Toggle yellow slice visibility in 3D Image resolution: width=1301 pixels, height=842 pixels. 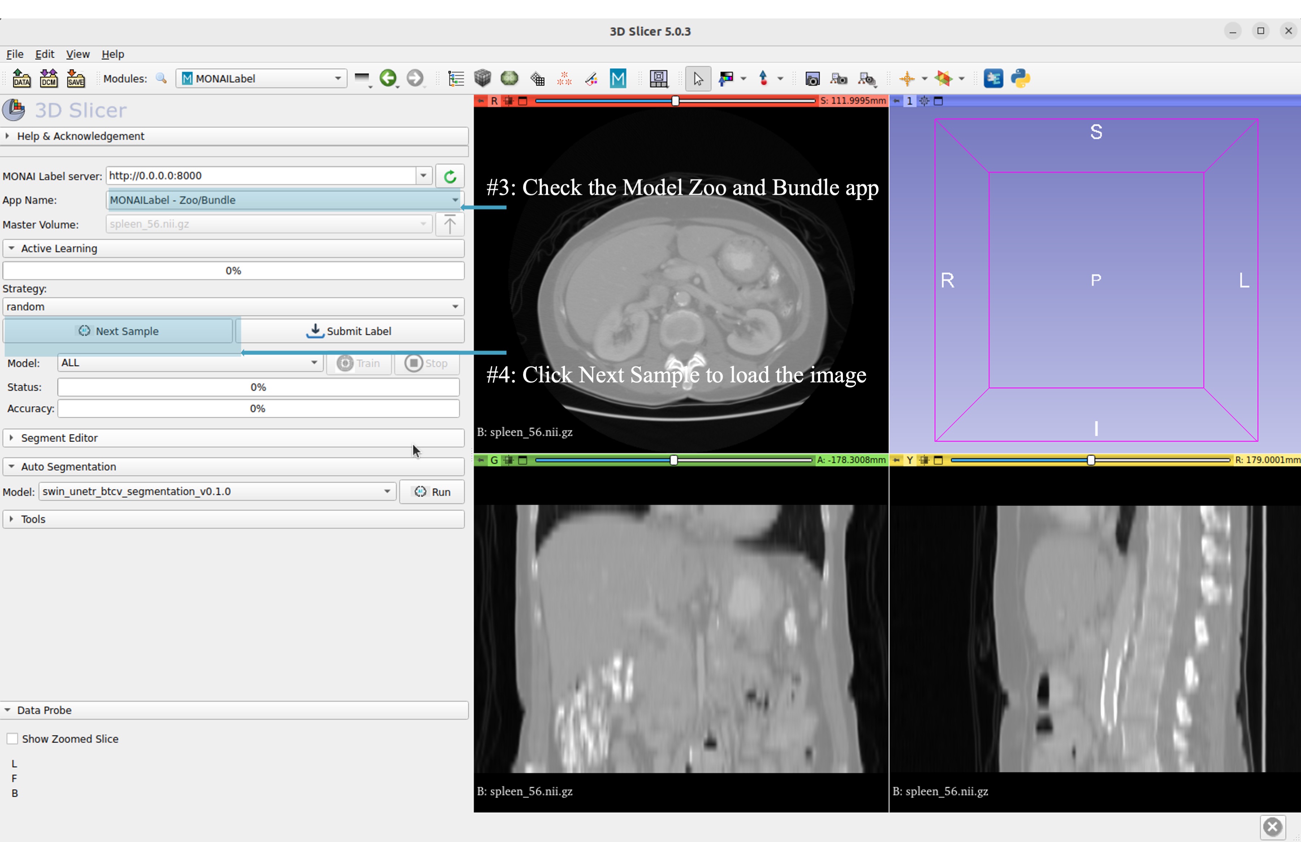[924, 460]
